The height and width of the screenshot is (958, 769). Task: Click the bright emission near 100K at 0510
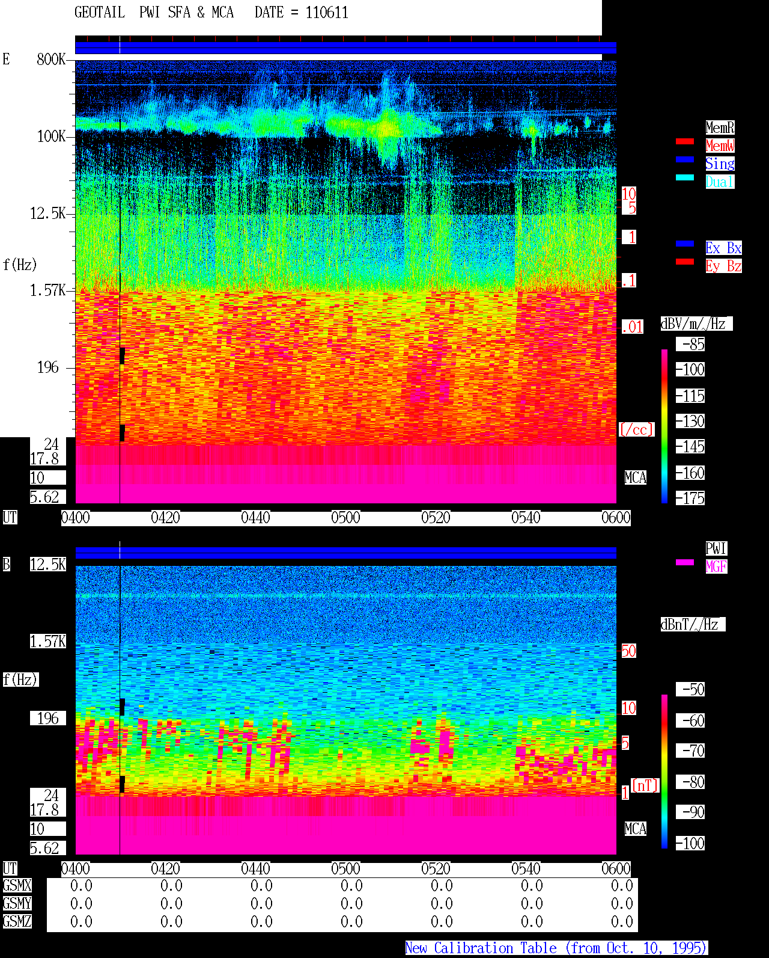click(388, 127)
